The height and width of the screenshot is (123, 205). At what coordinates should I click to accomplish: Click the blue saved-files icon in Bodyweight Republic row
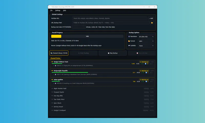[x=146, y=73]
